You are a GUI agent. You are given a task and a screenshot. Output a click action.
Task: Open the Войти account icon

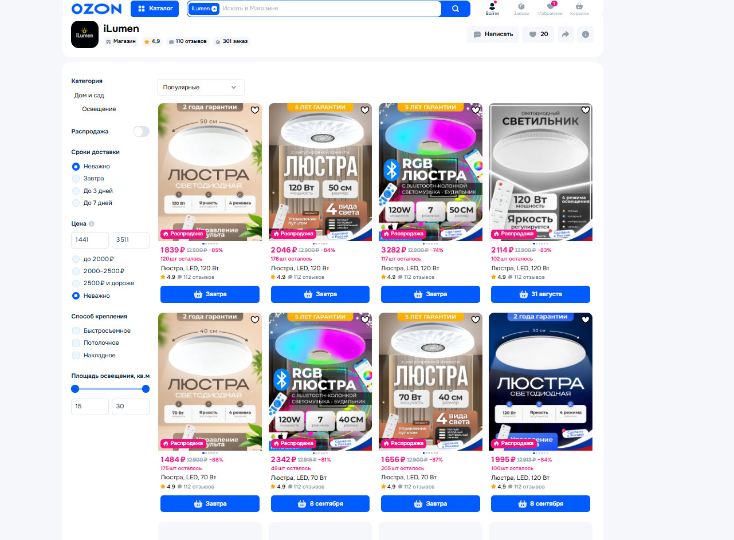click(x=492, y=9)
